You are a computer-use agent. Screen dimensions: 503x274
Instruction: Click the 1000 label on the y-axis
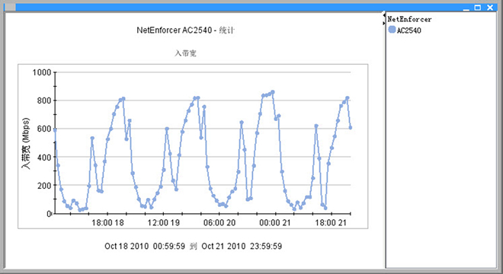(42, 72)
